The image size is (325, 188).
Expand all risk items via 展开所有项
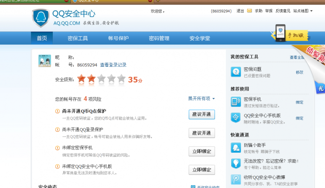[x=201, y=99]
